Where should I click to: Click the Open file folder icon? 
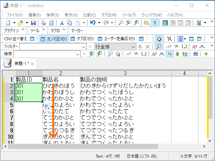pos(20,23)
